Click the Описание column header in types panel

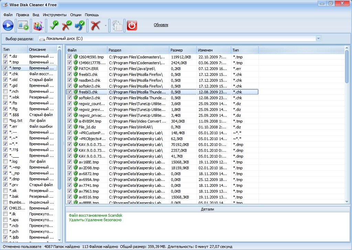click(42, 49)
